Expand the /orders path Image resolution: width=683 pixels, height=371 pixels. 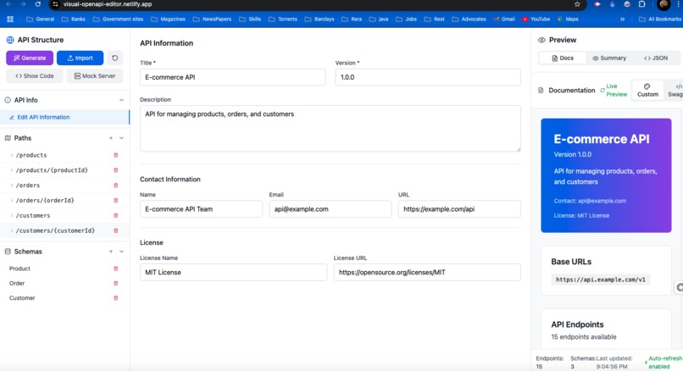12,185
